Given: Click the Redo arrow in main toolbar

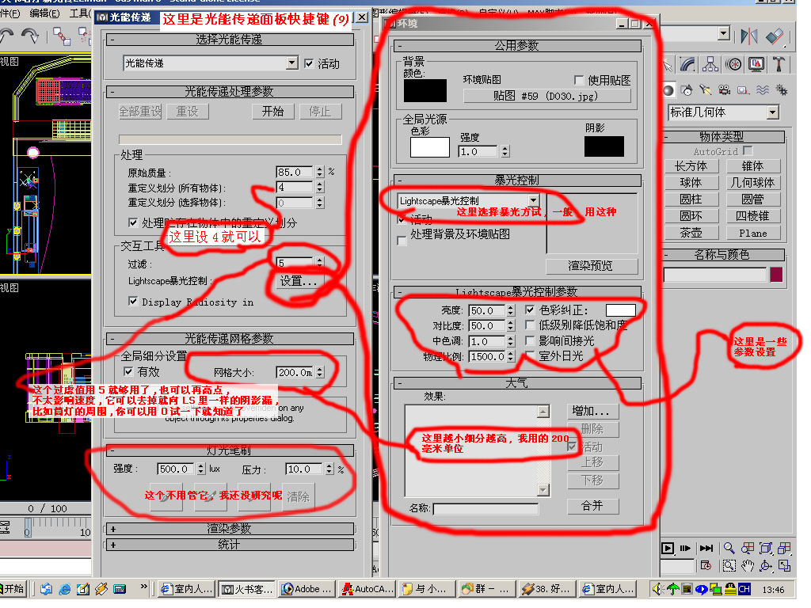Looking at the screenshot, I should pyautogui.click(x=30, y=36).
